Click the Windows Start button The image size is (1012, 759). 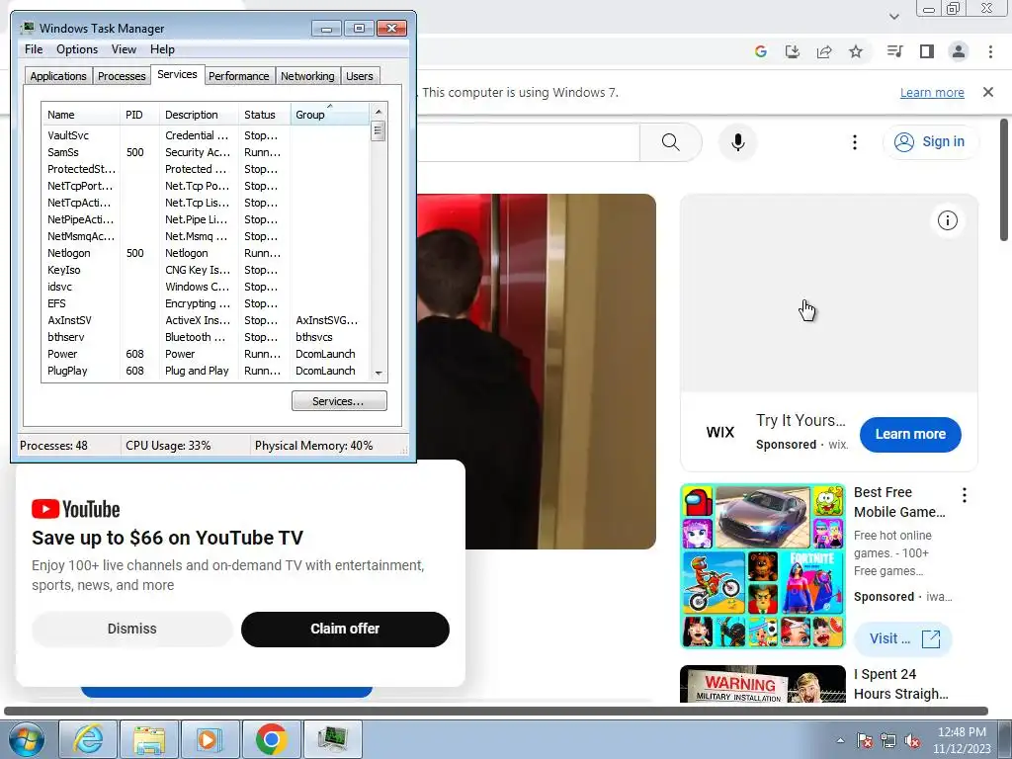click(x=26, y=739)
